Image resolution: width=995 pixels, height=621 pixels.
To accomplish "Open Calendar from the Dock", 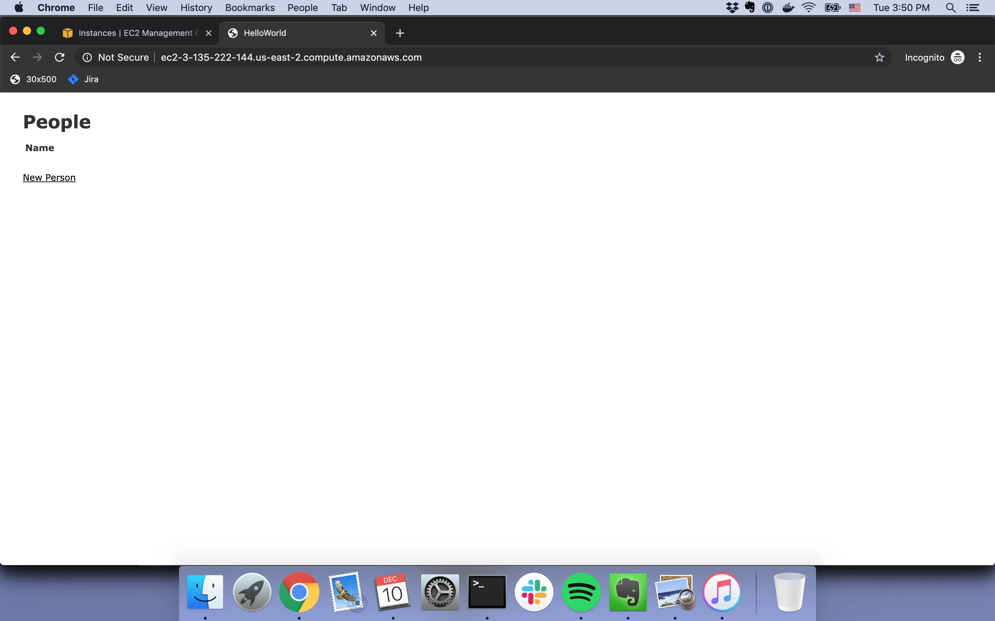I will coord(393,592).
